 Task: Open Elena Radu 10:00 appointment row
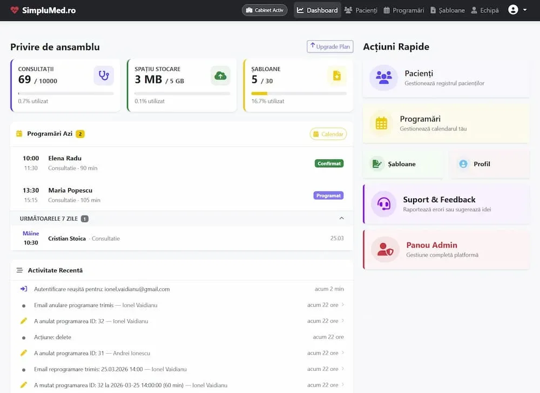point(182,163)
